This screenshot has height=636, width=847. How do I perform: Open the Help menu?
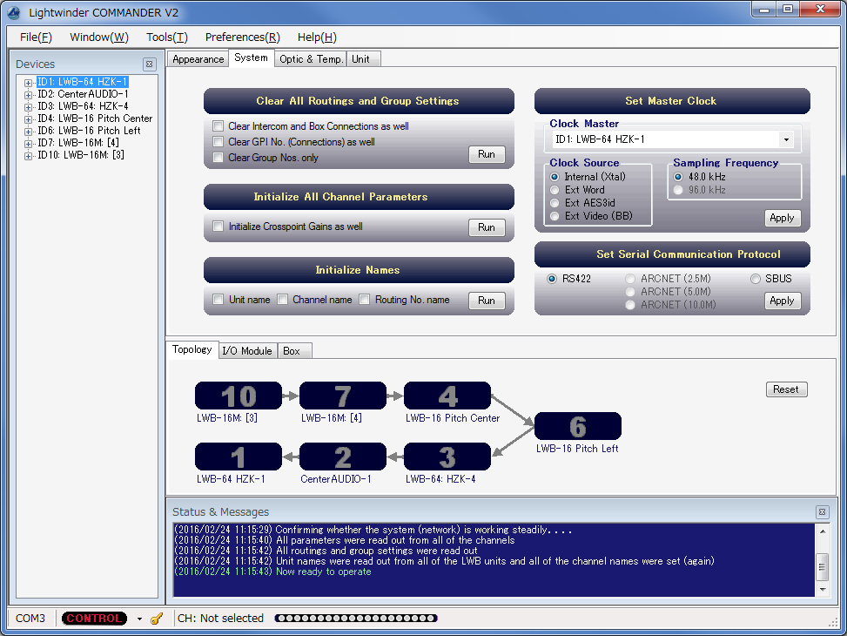click(x=317, y=37)
